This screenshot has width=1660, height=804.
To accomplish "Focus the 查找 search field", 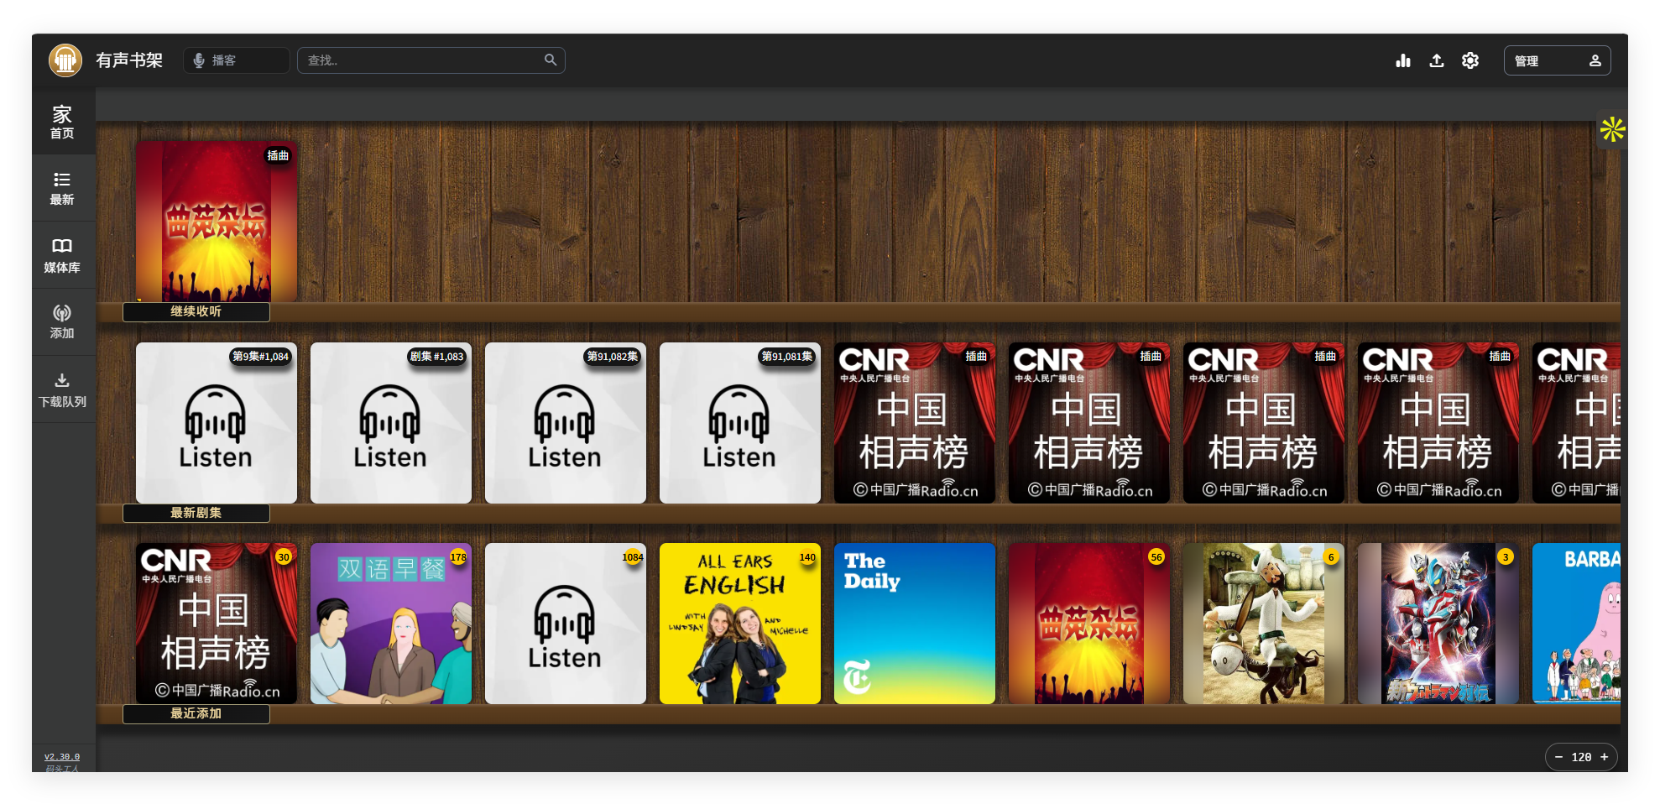I will point(431,60).
